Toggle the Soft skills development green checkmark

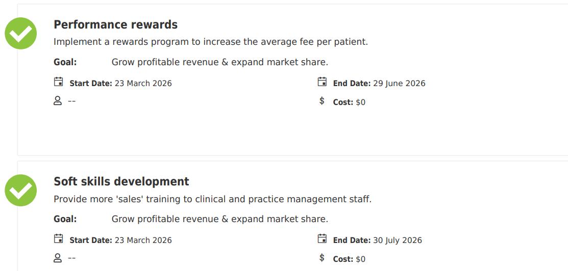coord(21,190)
